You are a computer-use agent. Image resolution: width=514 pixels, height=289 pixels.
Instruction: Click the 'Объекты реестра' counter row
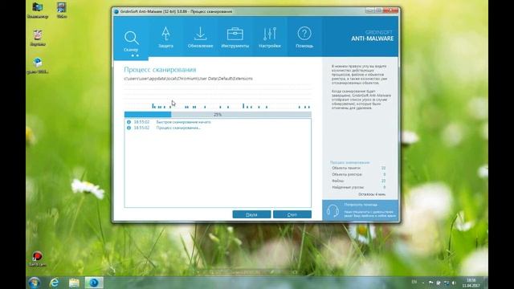pyautogui.click(x=358, y=175)
